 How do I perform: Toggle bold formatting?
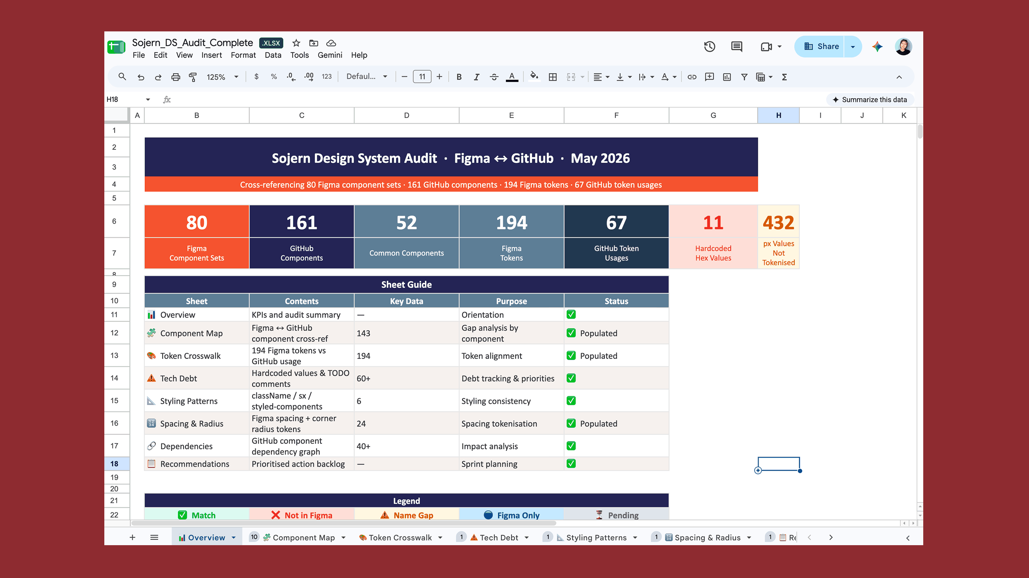(x=459, y=77)
